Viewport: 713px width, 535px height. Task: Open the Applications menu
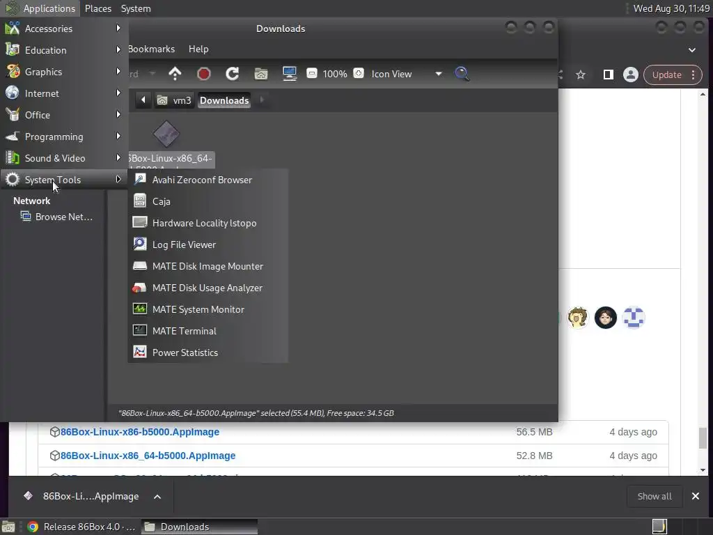click(x=40, y=8)
